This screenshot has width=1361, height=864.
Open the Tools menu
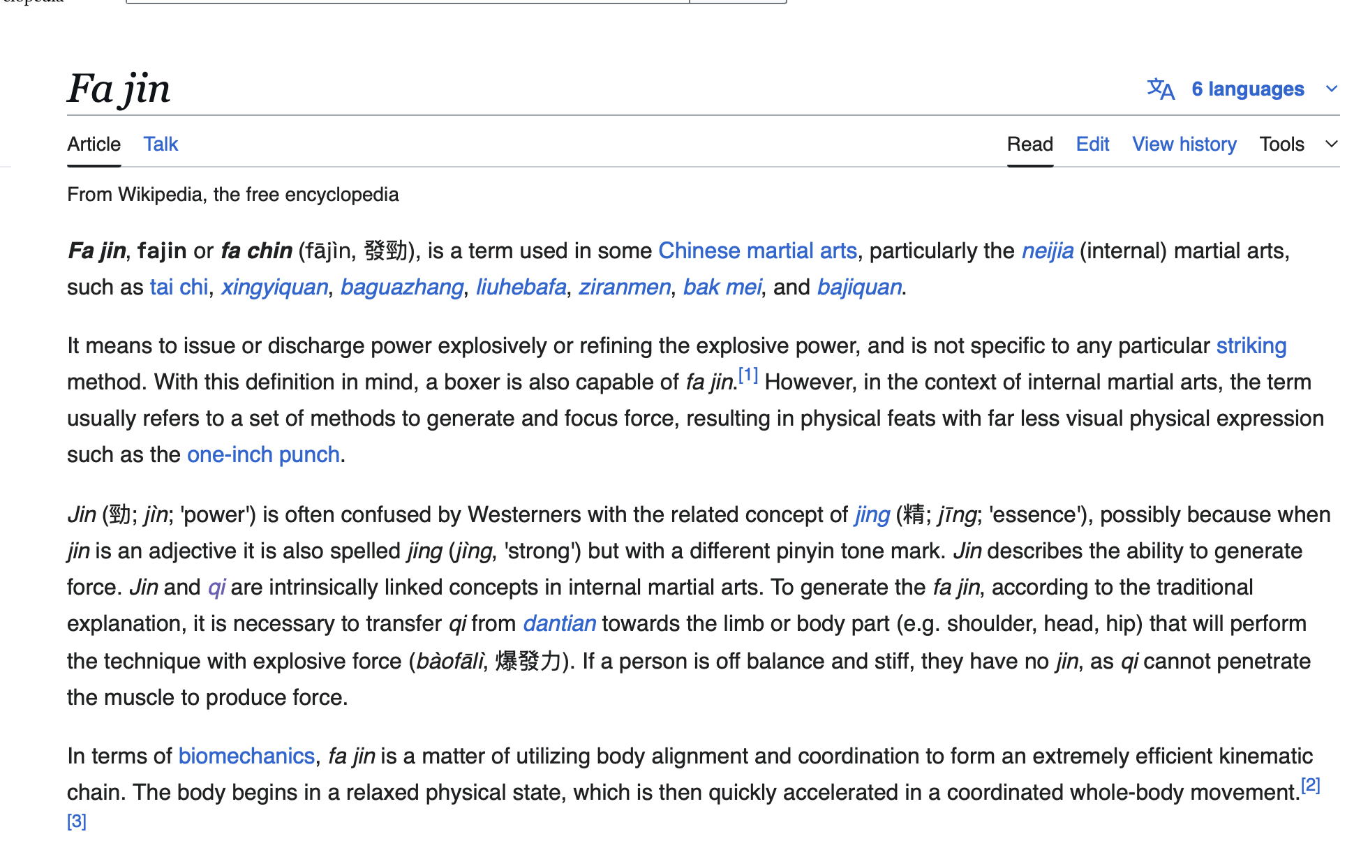1281,144
